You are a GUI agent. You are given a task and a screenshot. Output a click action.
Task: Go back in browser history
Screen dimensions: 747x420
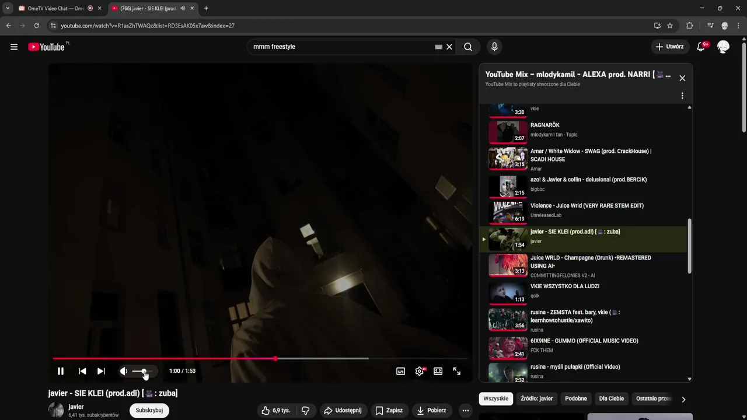click(x=8, y=26)
